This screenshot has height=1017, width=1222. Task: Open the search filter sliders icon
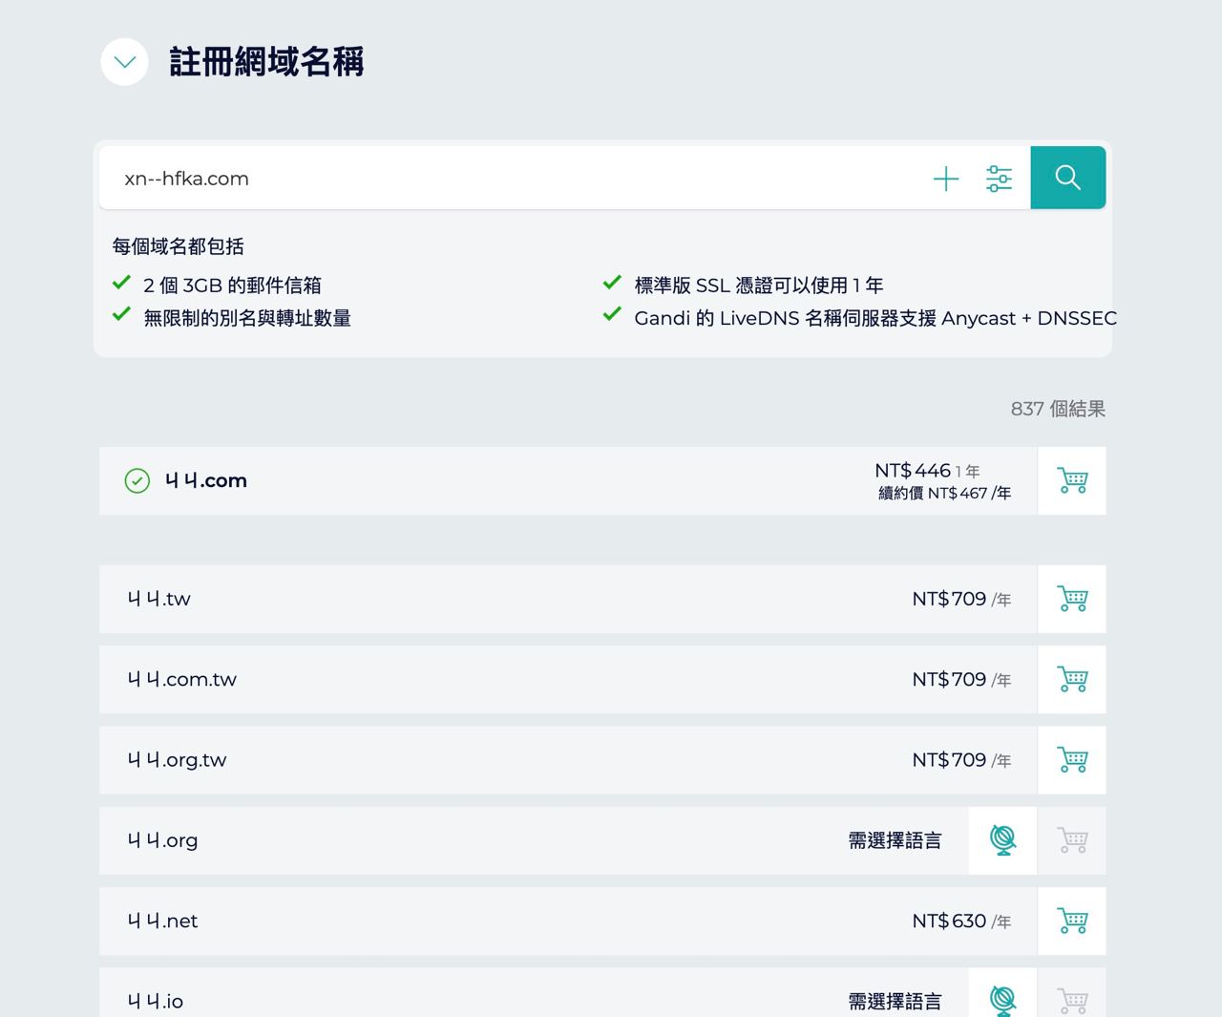click(999, 179)
